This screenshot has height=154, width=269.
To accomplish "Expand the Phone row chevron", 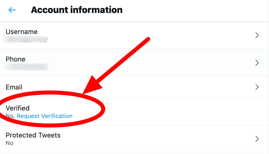I will pyautogui.click(x=257, y=63).
